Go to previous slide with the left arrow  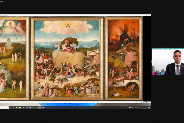134,102
